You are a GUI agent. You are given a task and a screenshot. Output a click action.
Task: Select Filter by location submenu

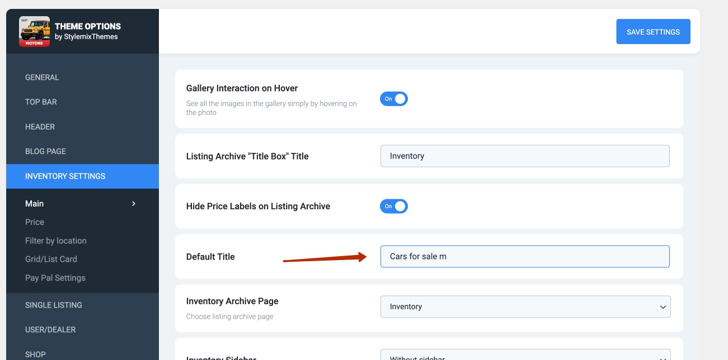coord(55,241)
